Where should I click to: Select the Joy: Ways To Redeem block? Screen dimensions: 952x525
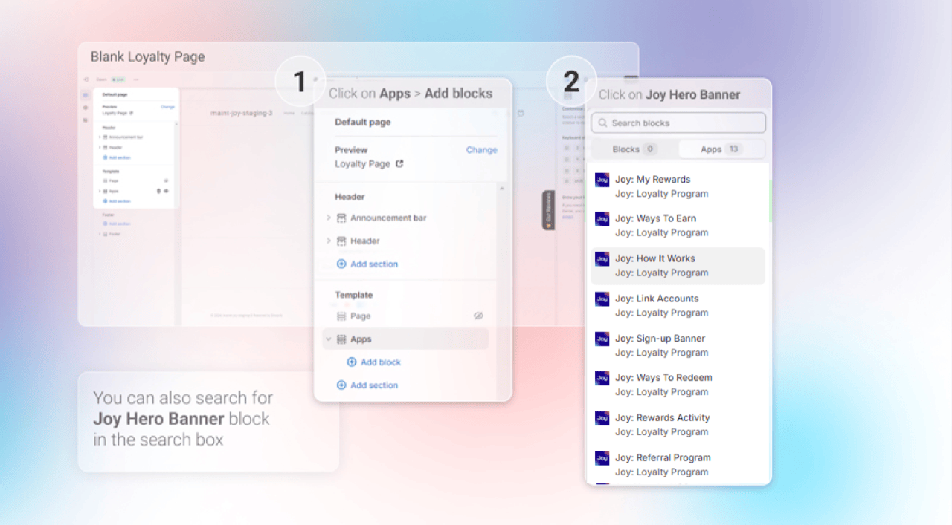tap(678, 385)
